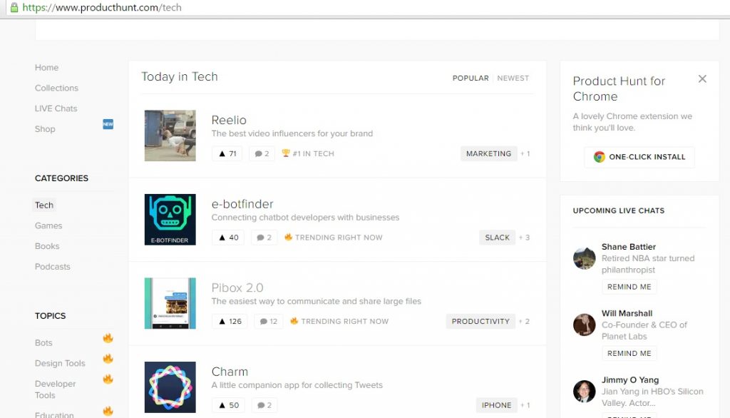Go to LIVE Chats in sidebar
Image resolution: width=730 pixels, height=418 pixels.
56,108
